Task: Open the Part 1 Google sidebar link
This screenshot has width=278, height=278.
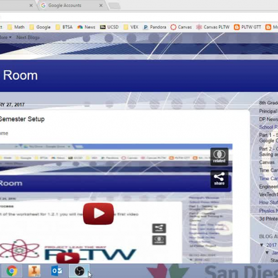Action: coord(269,138)
